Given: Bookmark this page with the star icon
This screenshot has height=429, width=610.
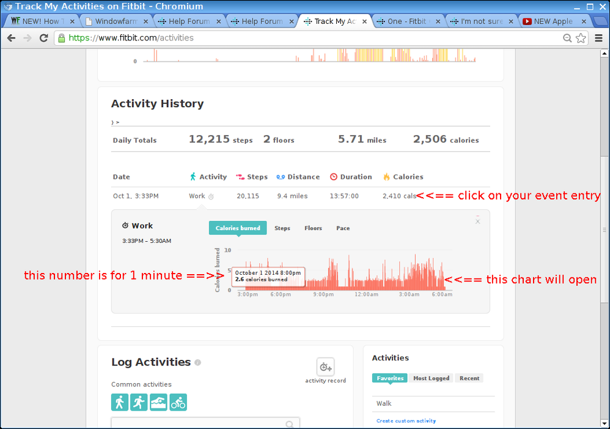Looking at the screenshot, I should pos(581,38).
